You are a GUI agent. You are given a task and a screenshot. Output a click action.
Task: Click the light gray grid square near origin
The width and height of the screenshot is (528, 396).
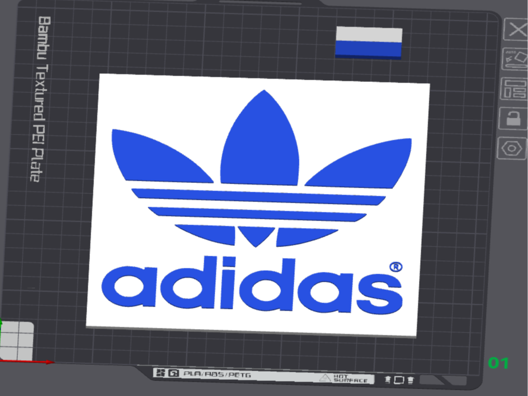(x=17, y=341)
